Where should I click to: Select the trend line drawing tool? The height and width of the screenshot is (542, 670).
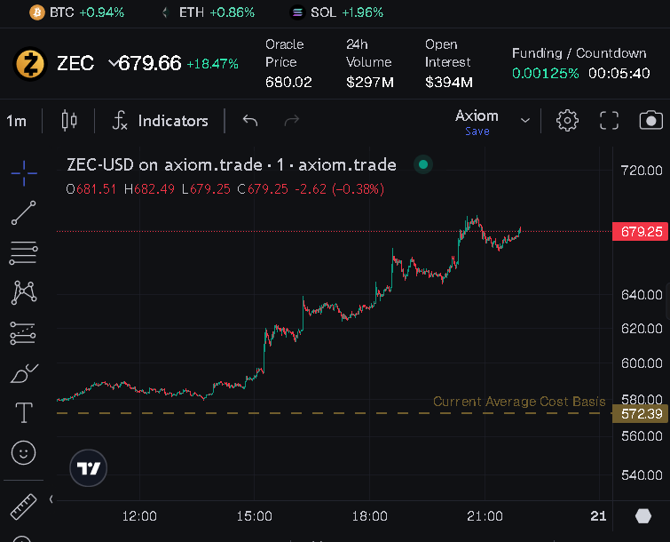[23, 212]
